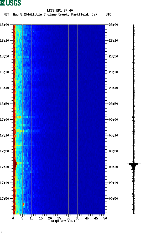The image size is (145, 235).
Task: Click the 16:40 PDT time label
Action: [4, 88]
